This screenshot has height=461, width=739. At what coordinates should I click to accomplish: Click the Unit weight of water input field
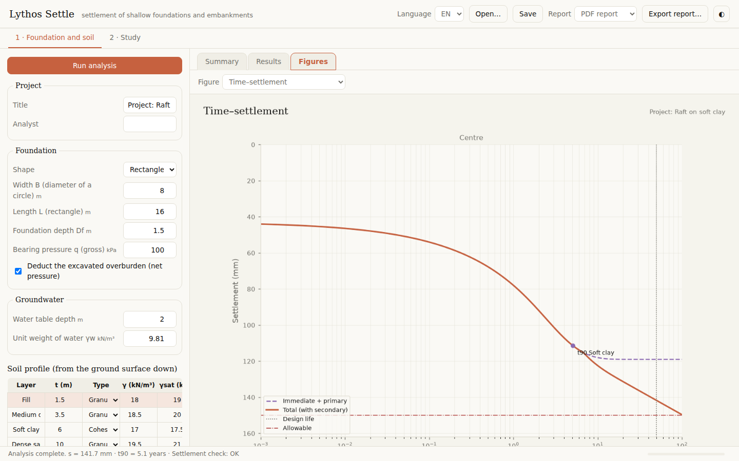tap(150, 339)
